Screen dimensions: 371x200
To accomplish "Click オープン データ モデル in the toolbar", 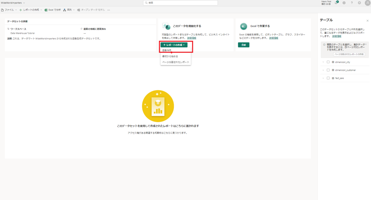I will (91, 10).
